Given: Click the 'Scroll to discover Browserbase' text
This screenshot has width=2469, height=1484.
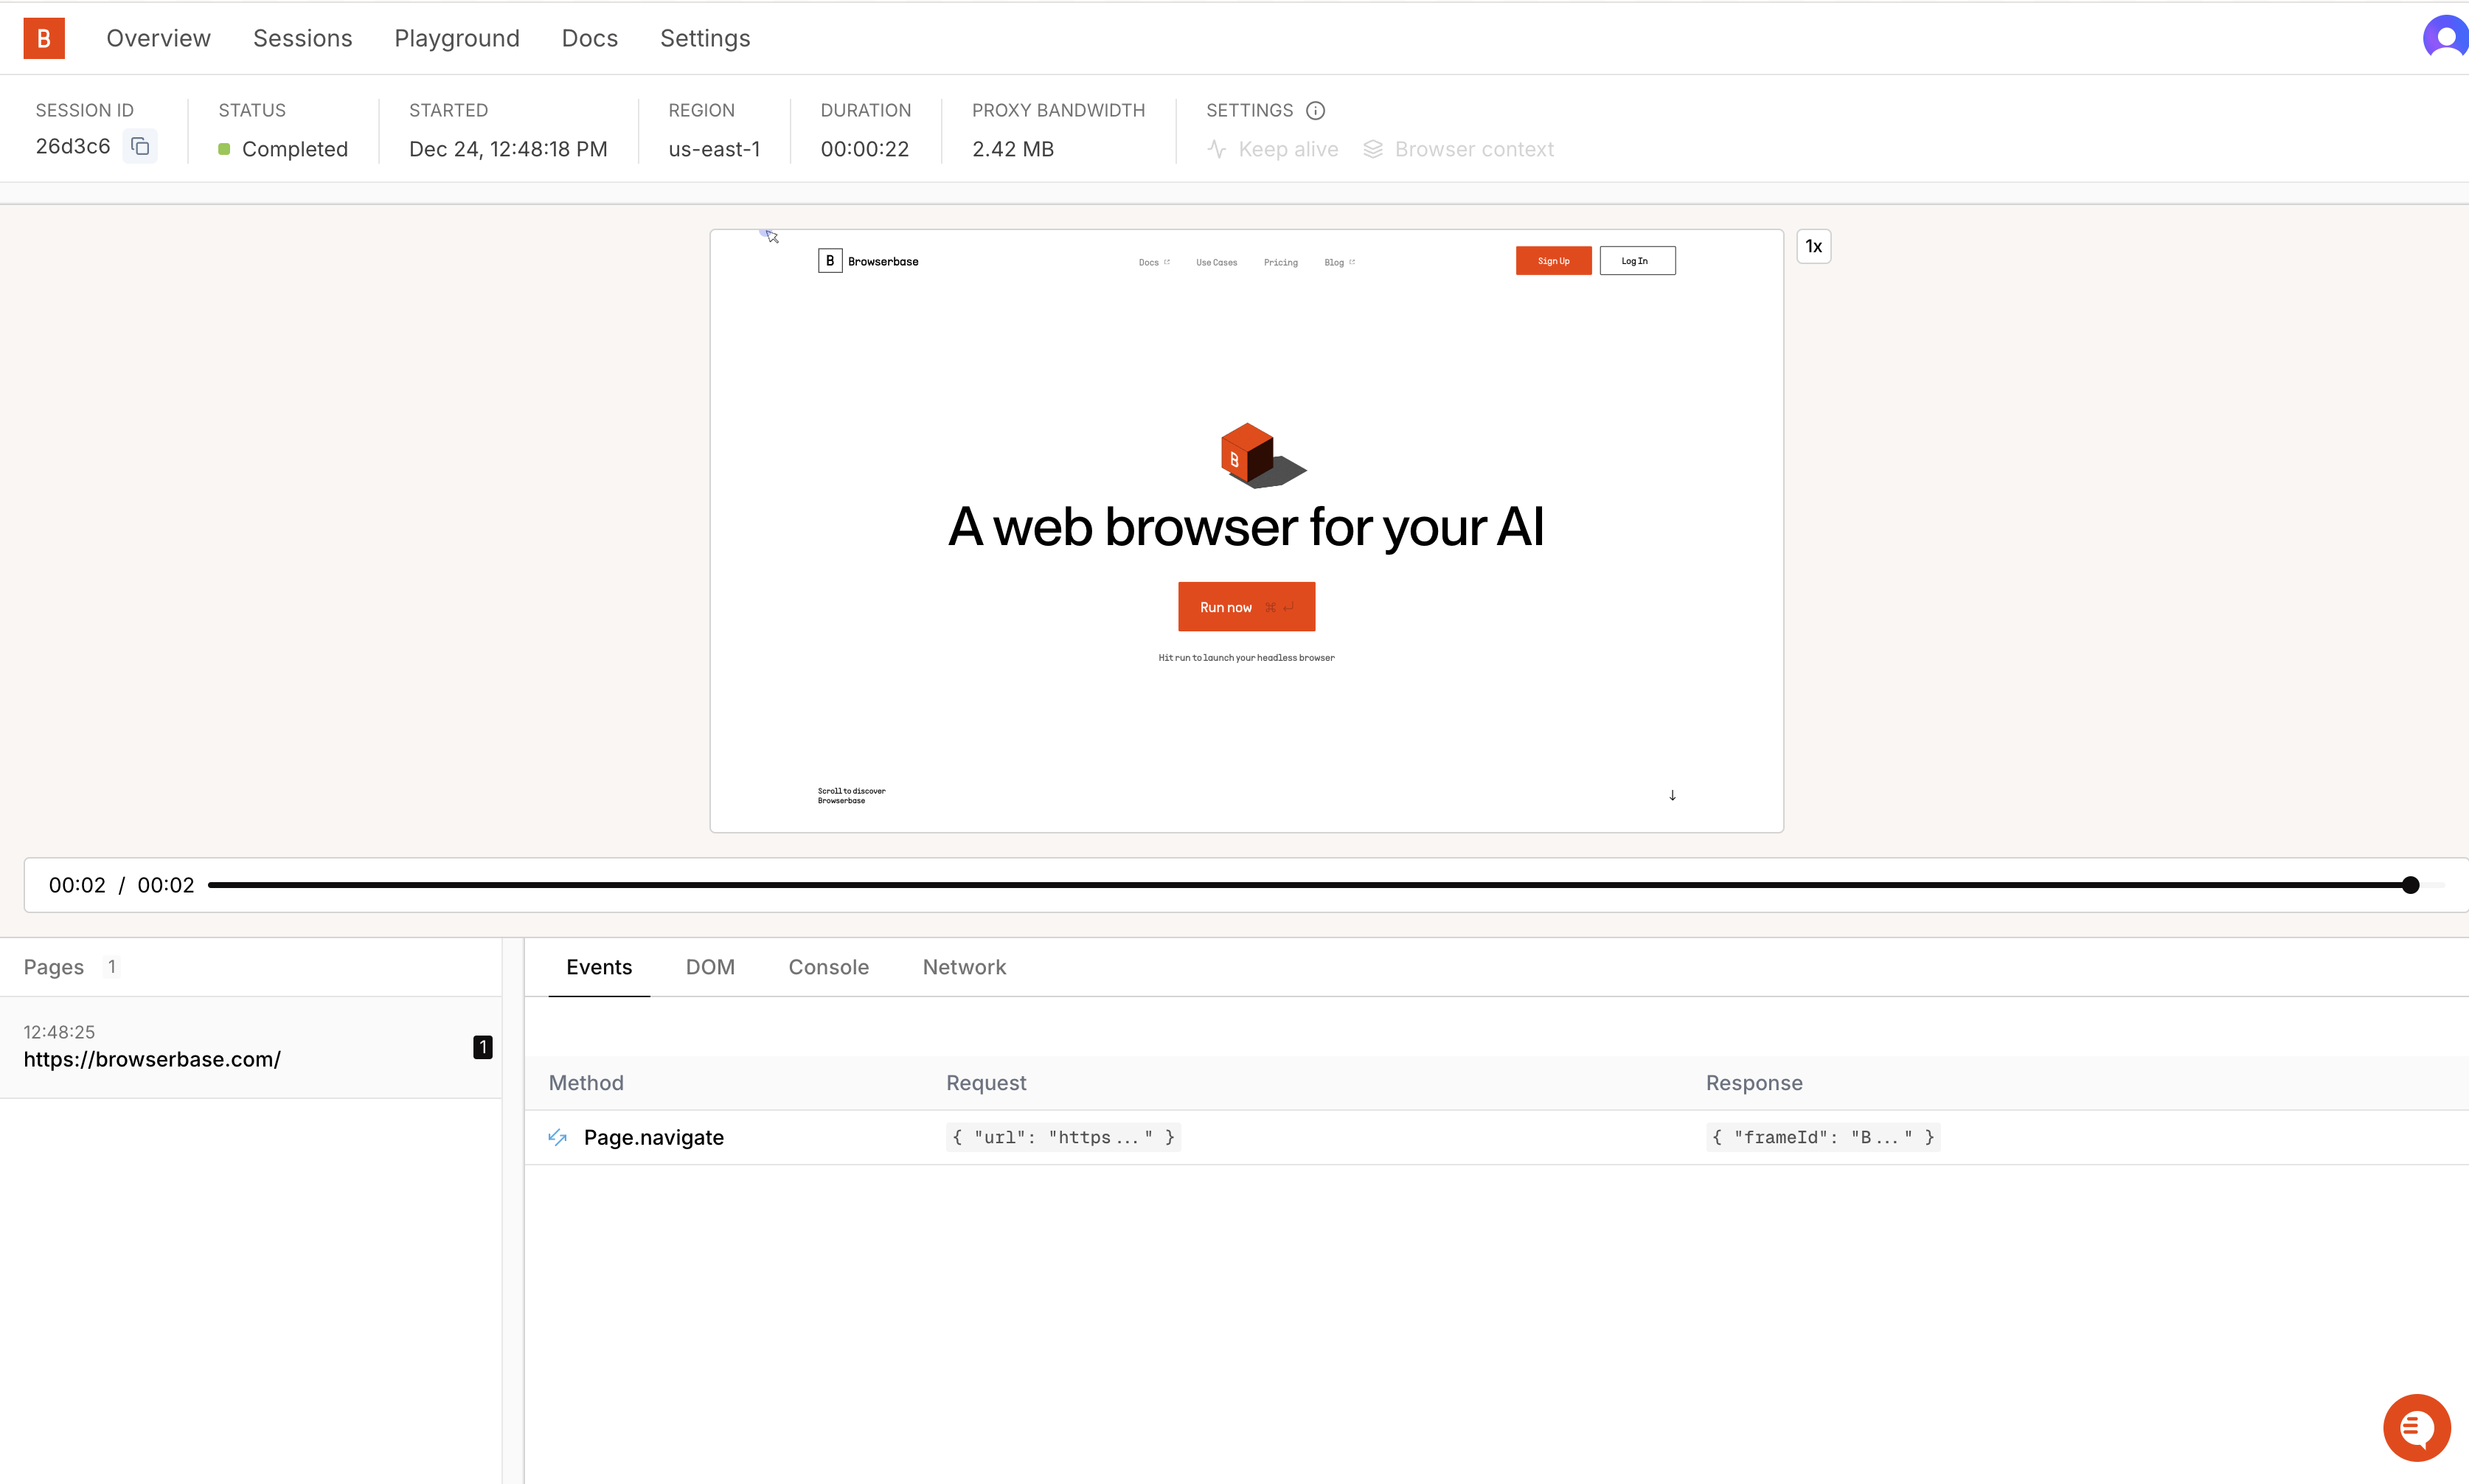Looking at the screenshot, I should pos(852,795).
